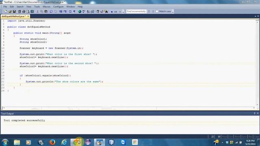
Task: Click "public class dotEqualsMethod" code line
Action: click(29, 27)
